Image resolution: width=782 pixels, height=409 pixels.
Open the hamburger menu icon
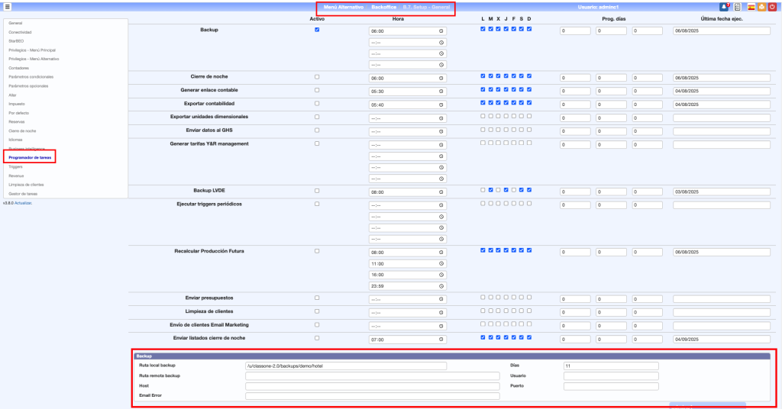pyautogui.click(x=8, y=7)
